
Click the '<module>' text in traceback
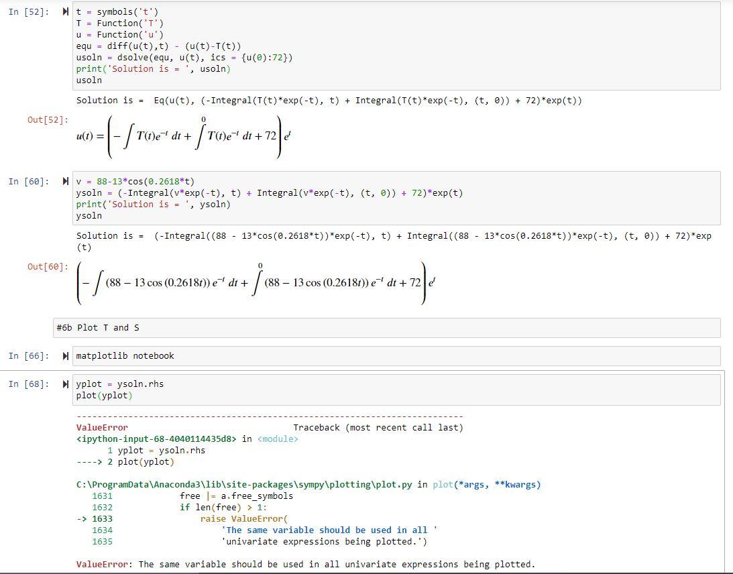278,439
